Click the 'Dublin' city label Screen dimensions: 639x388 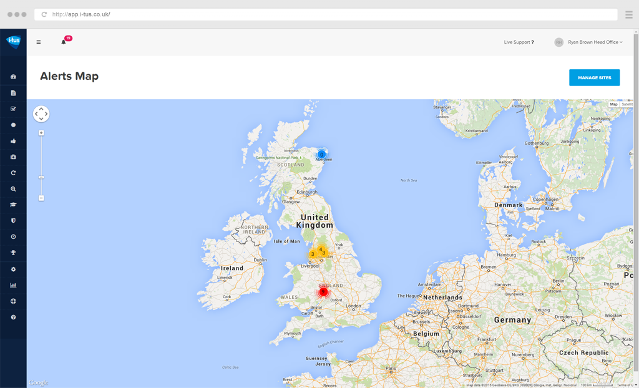tap(260, 259)
